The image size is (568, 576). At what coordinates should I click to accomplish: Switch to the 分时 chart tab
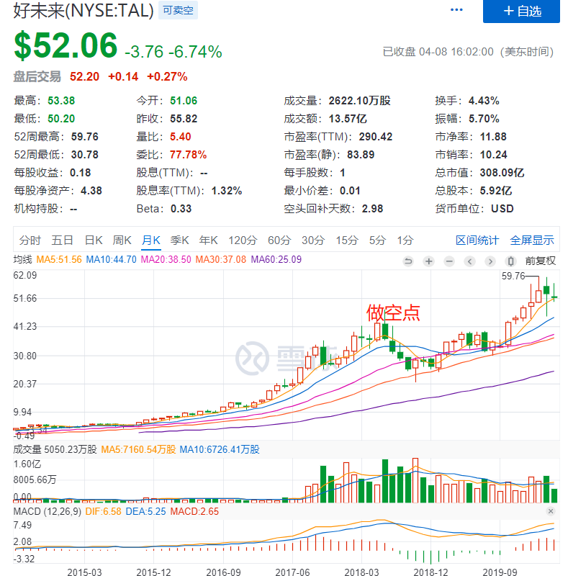[x=30, y=240]
